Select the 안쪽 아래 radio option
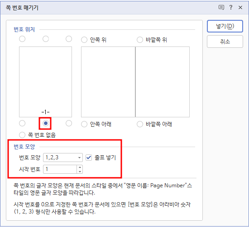Viewport: 249px width, 227px height. 84,124
